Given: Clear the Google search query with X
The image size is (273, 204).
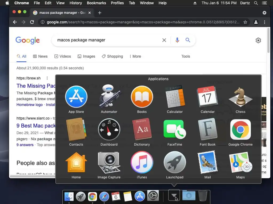Looking at the screenshot, I should [164, 40].
